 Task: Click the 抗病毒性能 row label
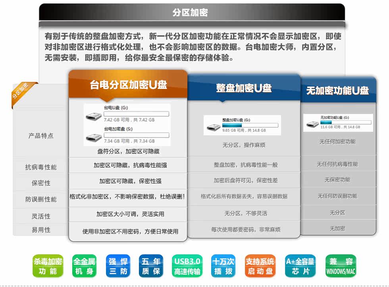(41, 167)
